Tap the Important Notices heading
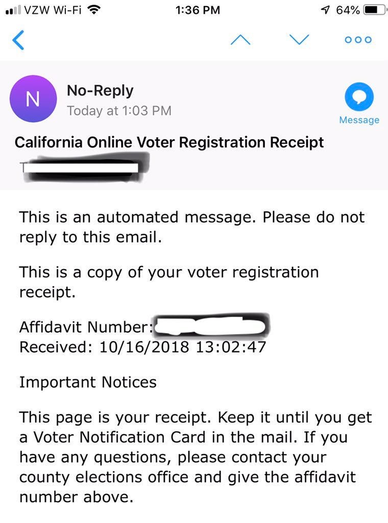The image size is (388, 523). tap(88, 382)
